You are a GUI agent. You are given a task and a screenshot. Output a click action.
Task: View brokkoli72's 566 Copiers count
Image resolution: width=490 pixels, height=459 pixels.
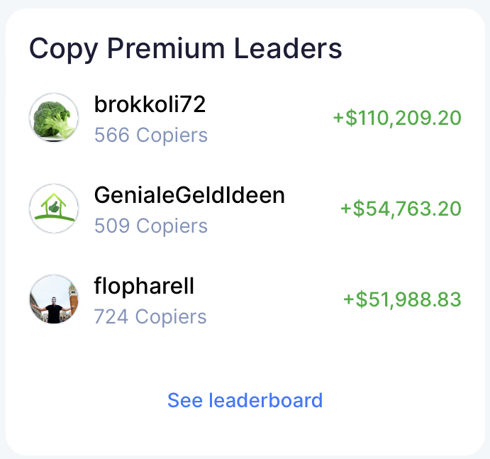click(x=151, y=135)
